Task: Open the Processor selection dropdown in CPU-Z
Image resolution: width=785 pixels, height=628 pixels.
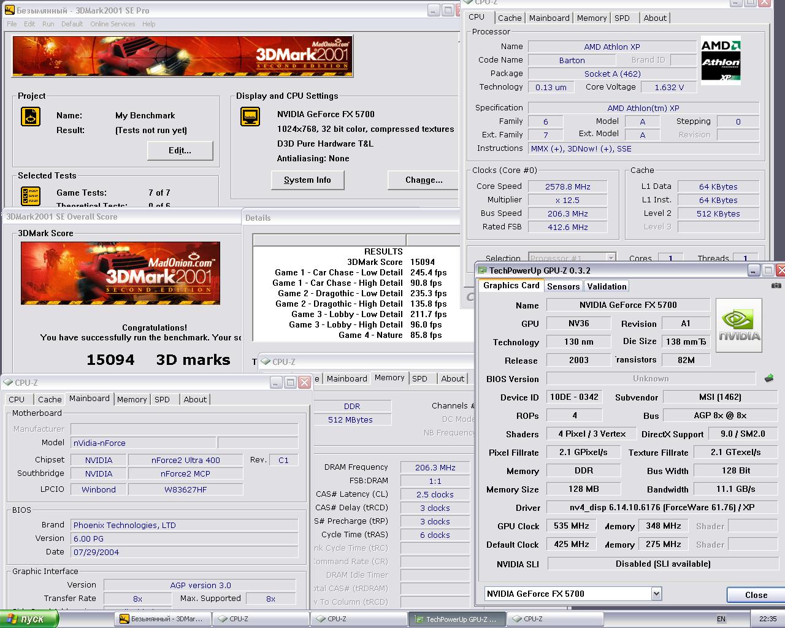Action: [x=611, y=258]
